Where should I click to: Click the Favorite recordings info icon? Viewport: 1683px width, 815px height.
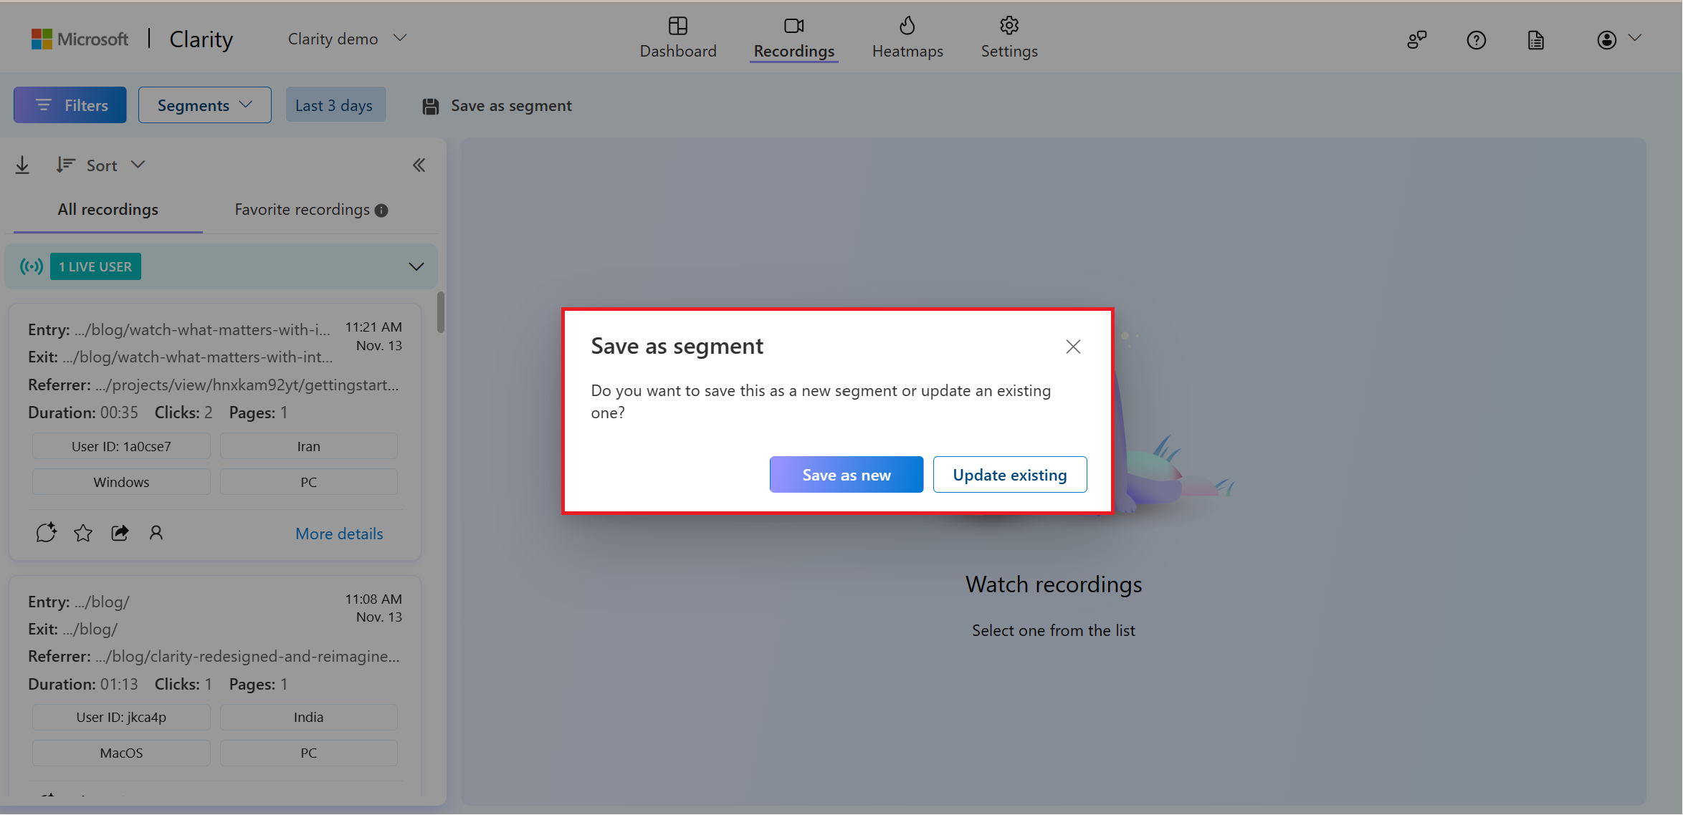(x=381, y=211)
